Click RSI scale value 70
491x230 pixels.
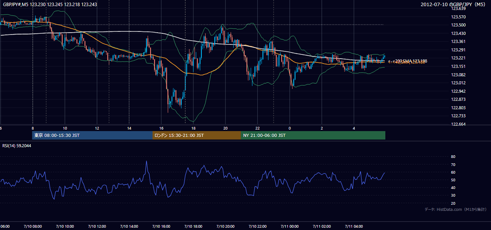(x=453, y=164)
